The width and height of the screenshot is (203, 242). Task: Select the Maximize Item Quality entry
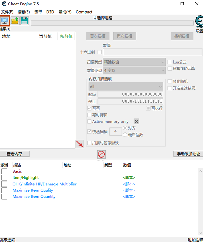33,190
